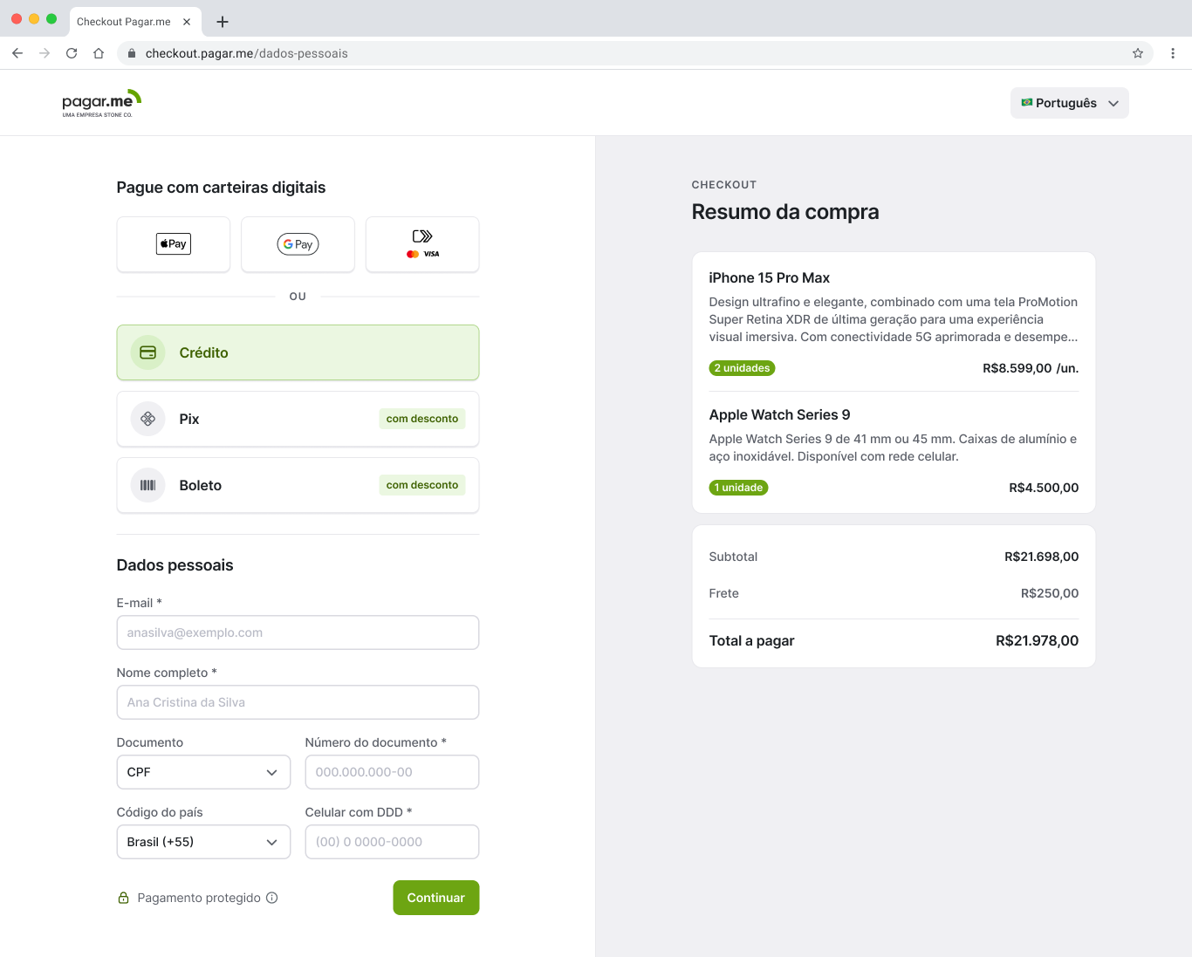Click the address bar lock icon
Image resolution: width=1192 pixels, height=957 pixels.
coord(132,53)
